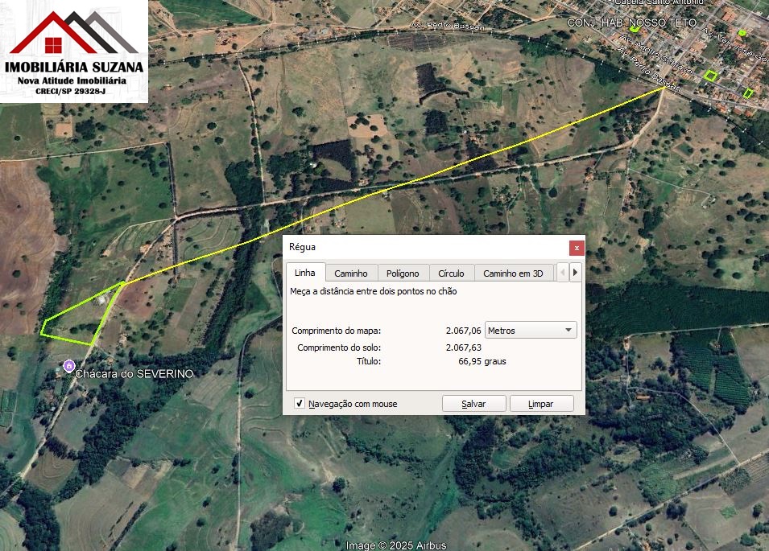The width and height of the screenshot is (769, 551).
Task: Open the Polígono tab
Action: tap(403, 273)
